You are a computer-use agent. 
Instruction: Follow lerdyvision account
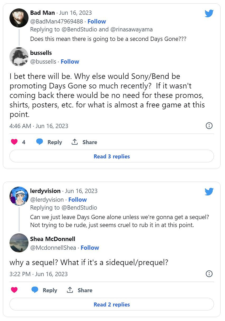pos(77,200)
